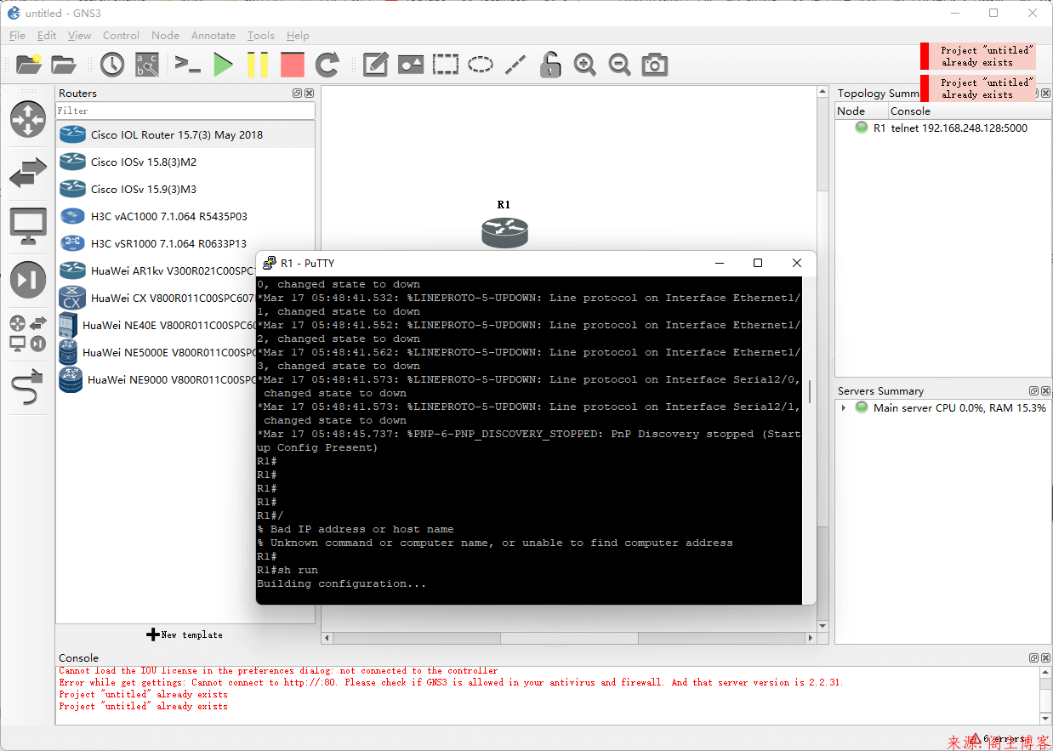Start all nodes with green play icon

pyautogui.click(x=223, y=65)
